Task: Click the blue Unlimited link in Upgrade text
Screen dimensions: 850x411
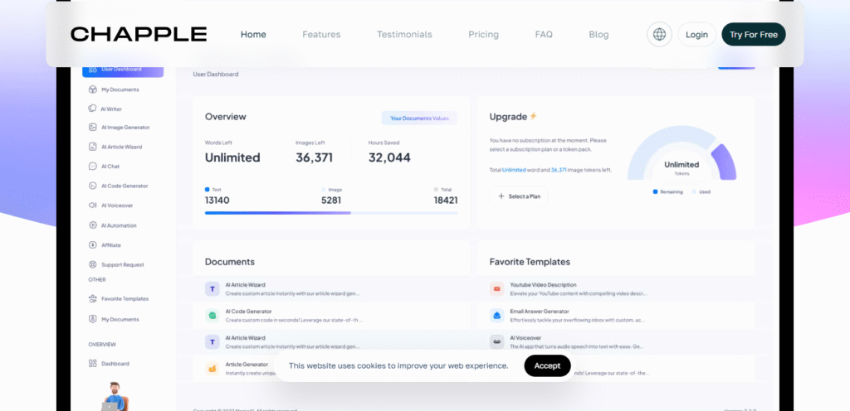Action: (x=514, y=170)
